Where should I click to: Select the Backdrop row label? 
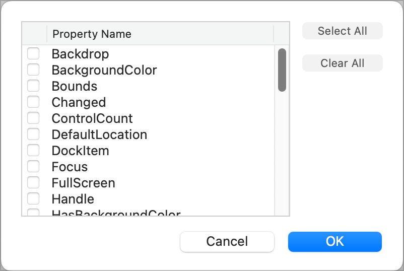point(80,54)
